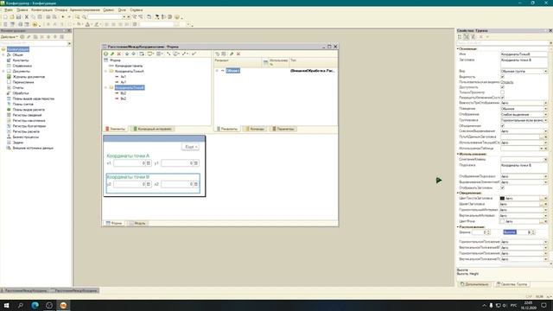Click the pencil Edit icon in attributes pane toolbar
The height and width of the screenshot is (311, 553).
coord(232,54)
